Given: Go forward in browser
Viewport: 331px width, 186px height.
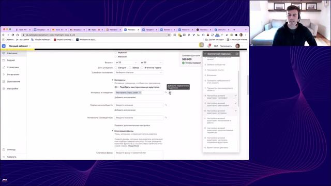Looking at the screenshot, I should click(x=8, y=35).
